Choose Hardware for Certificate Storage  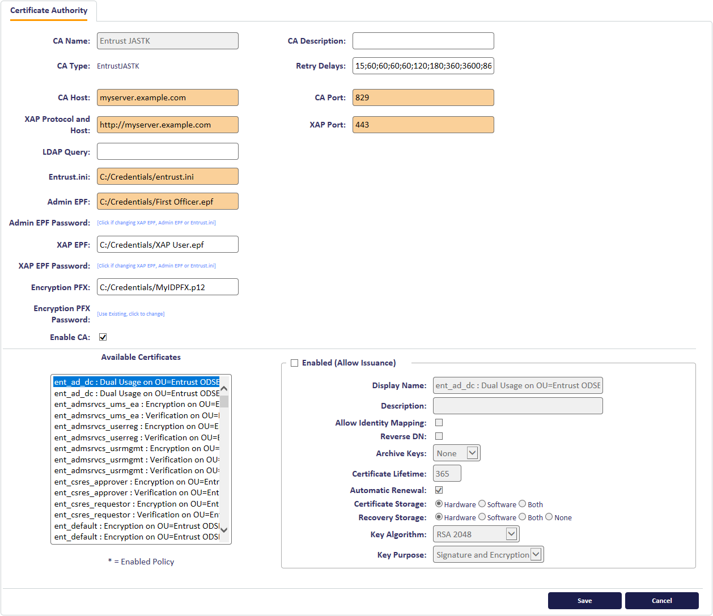439,504
